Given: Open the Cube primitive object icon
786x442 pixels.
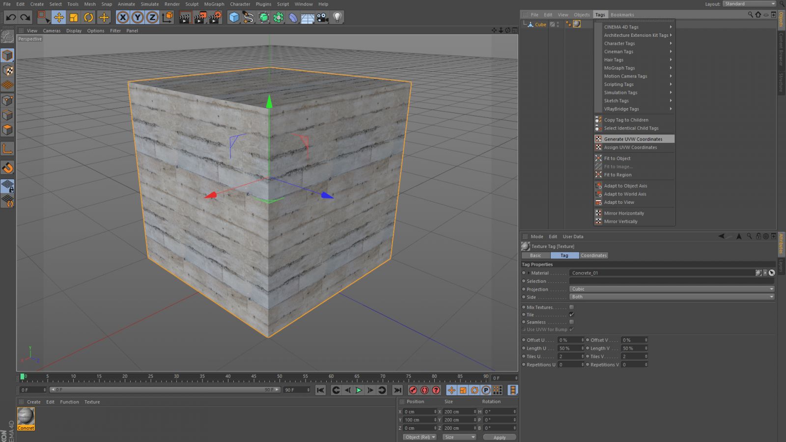Looking at the screenshot, I should click(234, 18).
